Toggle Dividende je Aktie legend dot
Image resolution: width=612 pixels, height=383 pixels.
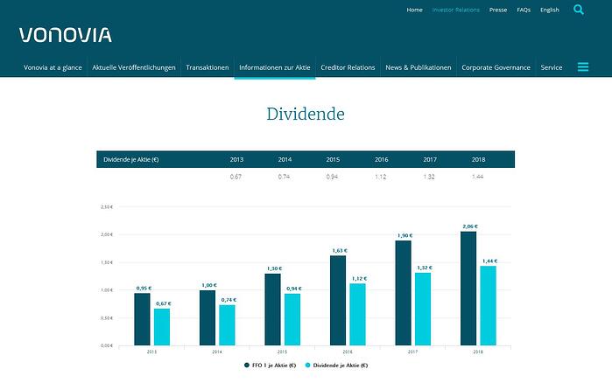(x=308, y=366)
